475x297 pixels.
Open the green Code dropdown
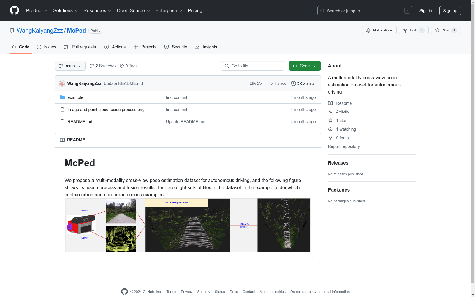(x=305, y=66)
